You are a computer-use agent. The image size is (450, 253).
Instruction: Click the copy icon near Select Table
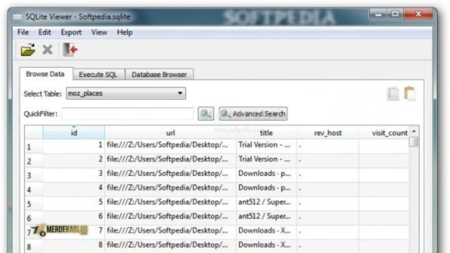pos(393,94)
